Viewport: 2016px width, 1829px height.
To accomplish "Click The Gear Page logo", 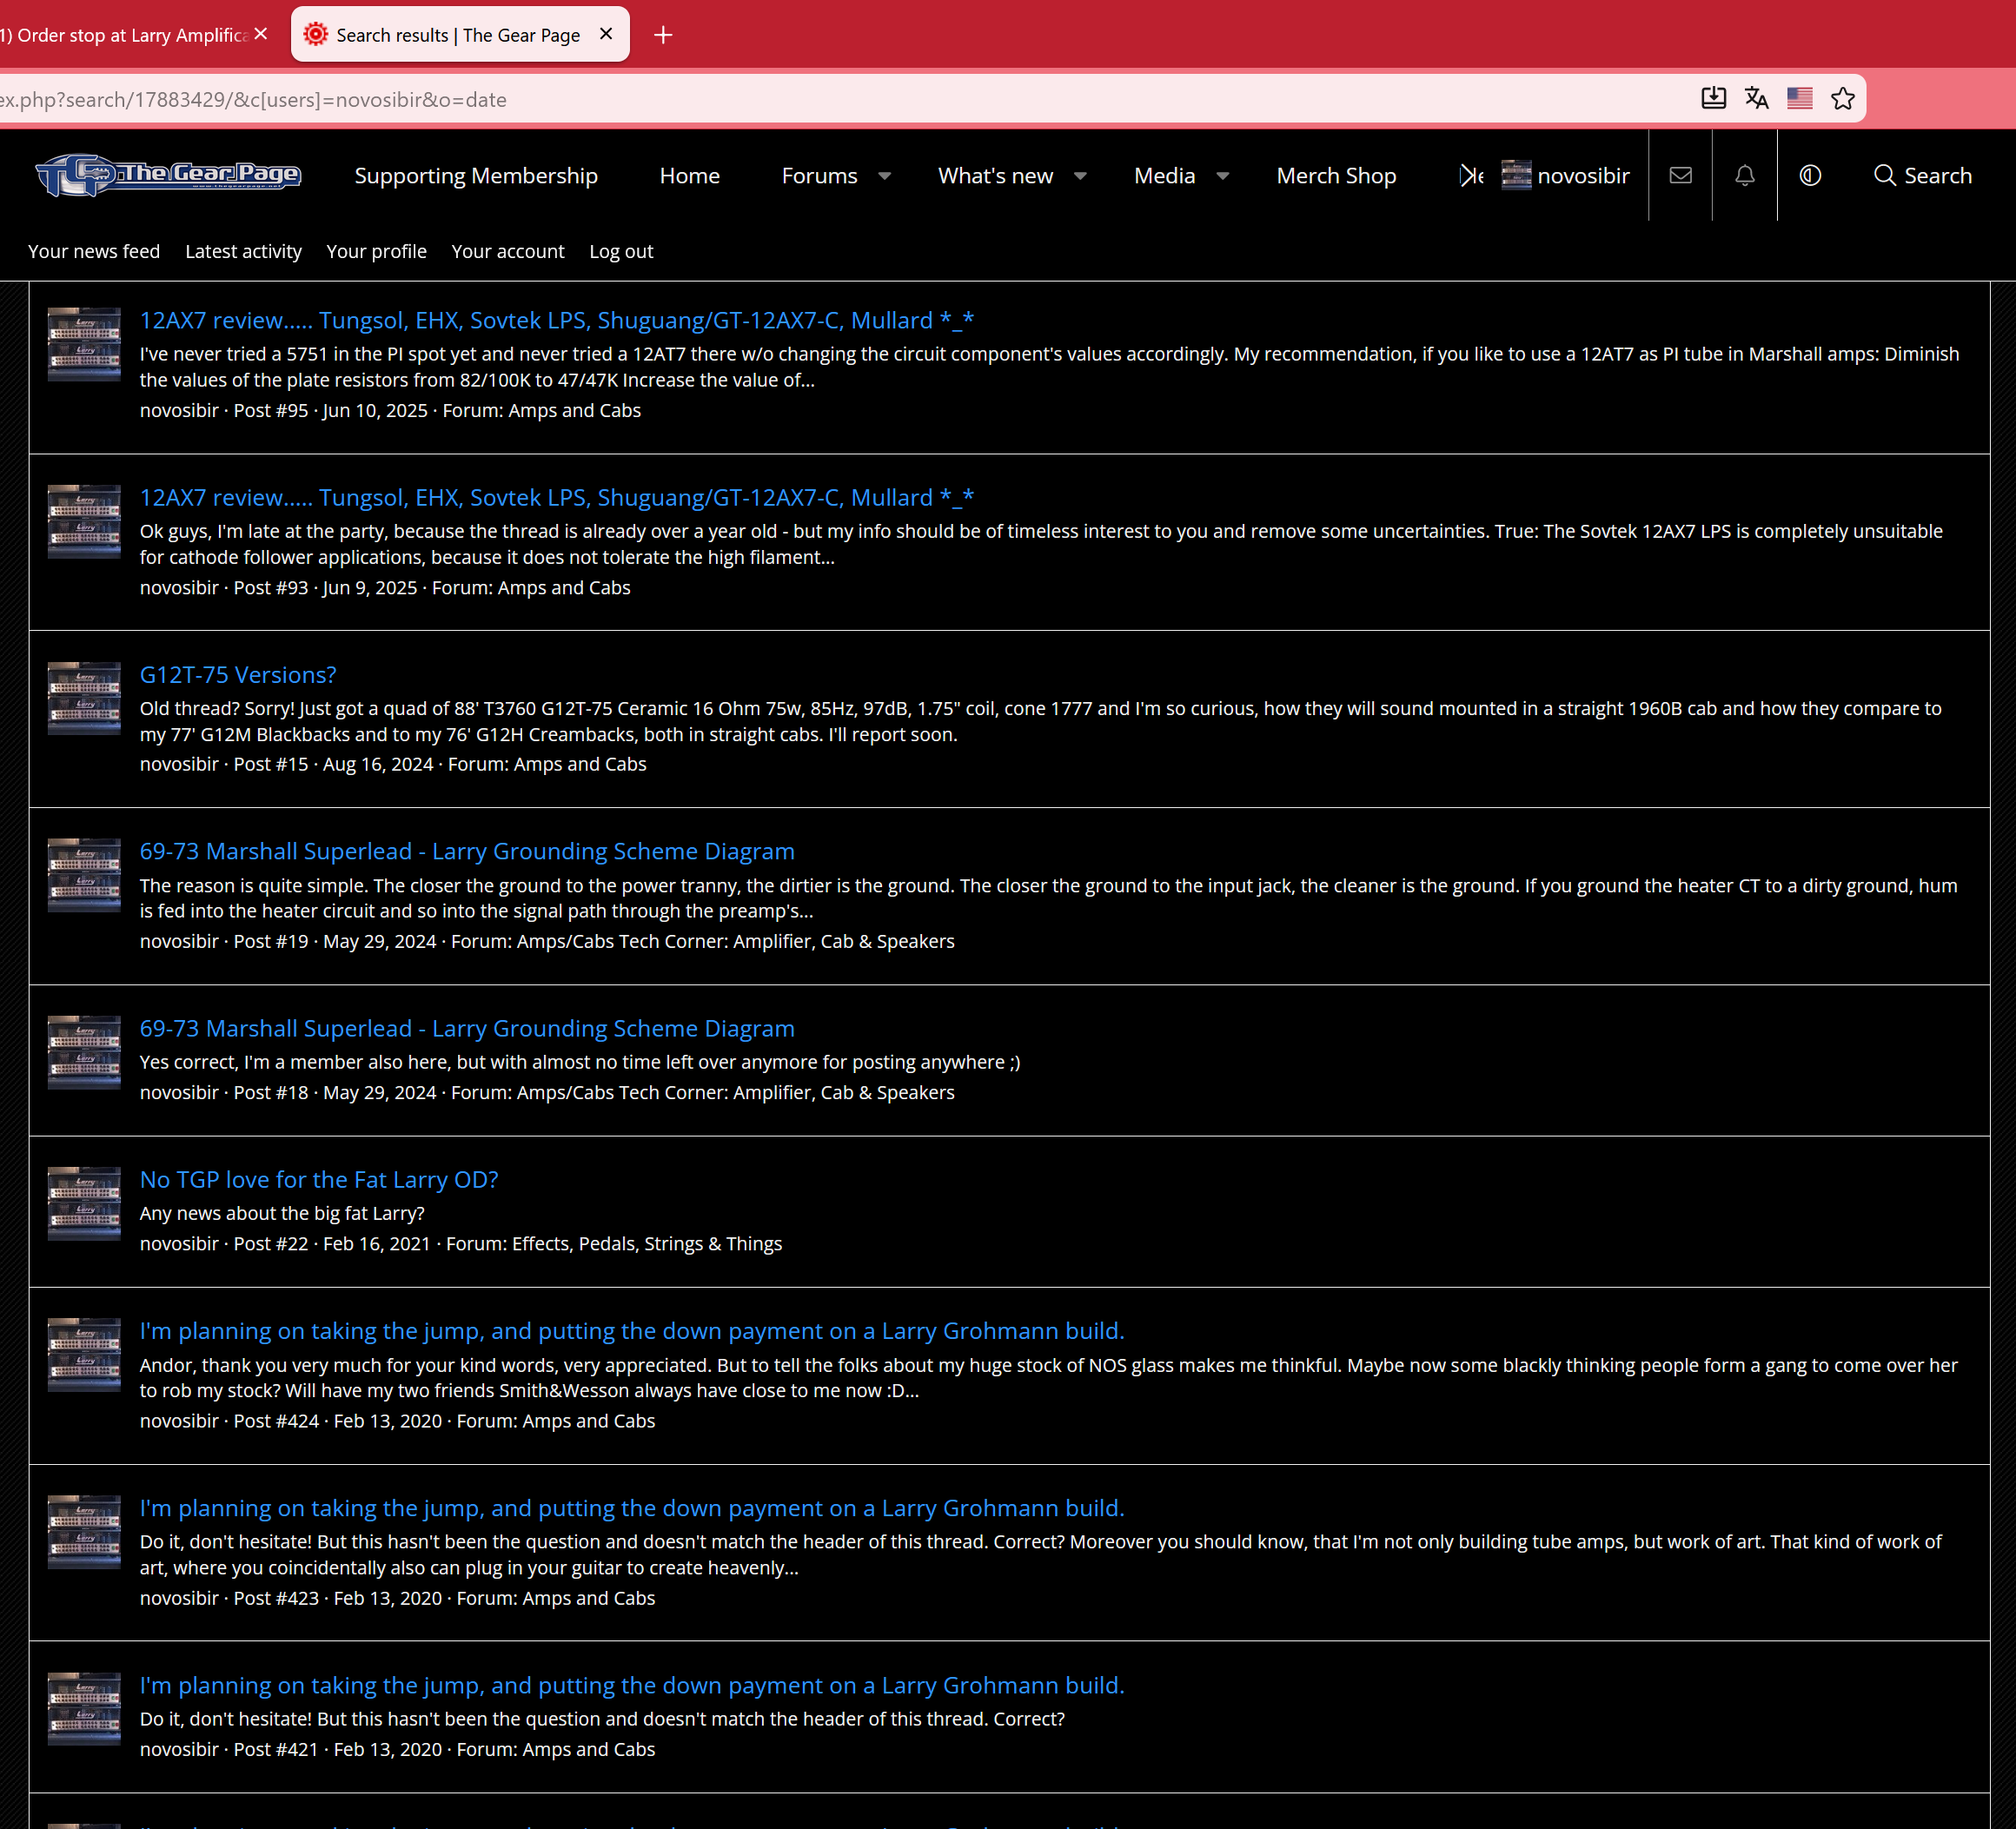I will (x=168, y=175).
